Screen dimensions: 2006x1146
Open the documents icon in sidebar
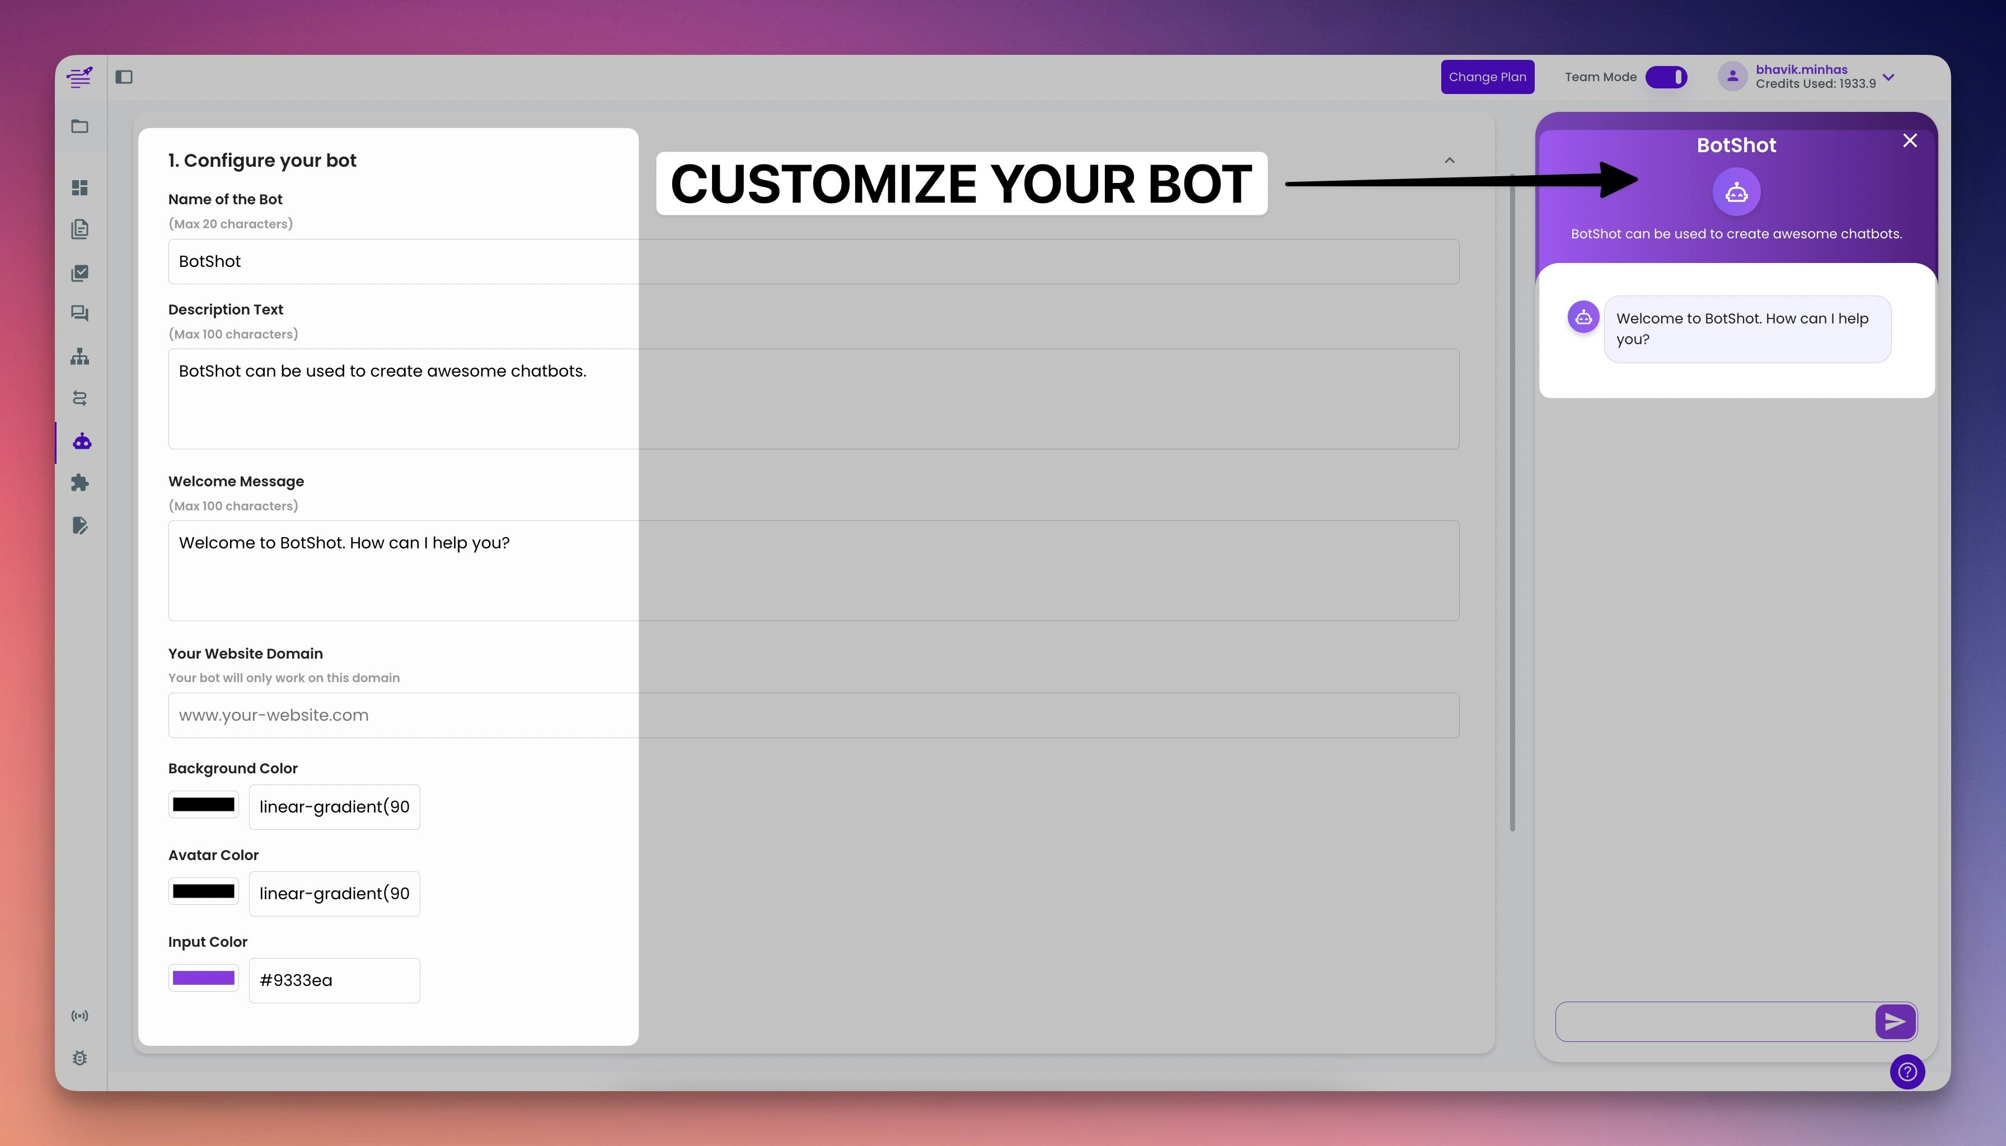79,229
